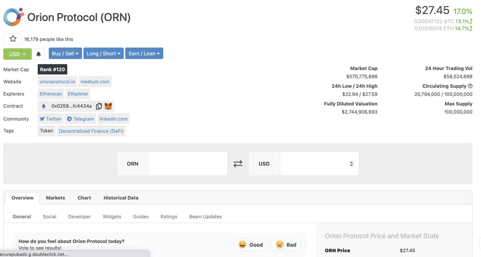Open the USD currency dropdown
Screen dimensions: 481x257
tap(17, 54)
